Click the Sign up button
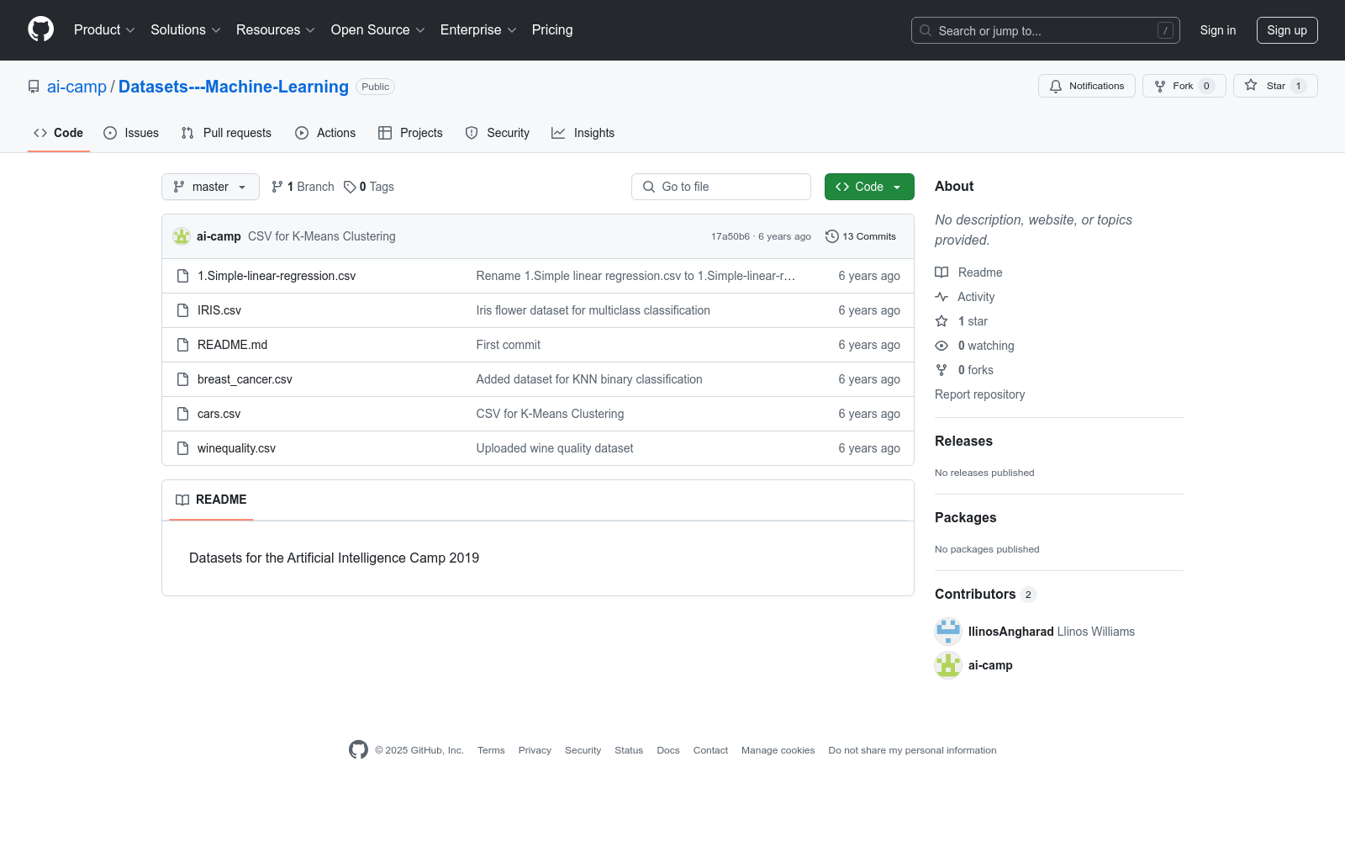Image resolution: width=1345 pixels, height=841 pixels. pyautogui.click(x=1287, y=30)
